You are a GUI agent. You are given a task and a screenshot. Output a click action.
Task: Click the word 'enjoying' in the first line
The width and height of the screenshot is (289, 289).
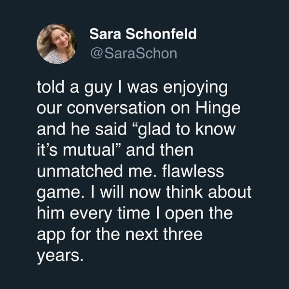pyautogui.click(x=195, y=88)
